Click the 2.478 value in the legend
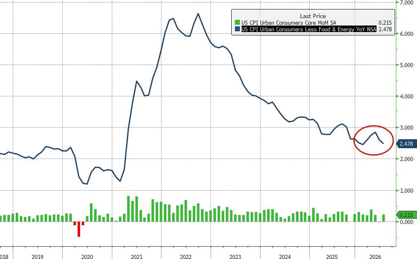The image size is (417, 259). pos(385,29)
